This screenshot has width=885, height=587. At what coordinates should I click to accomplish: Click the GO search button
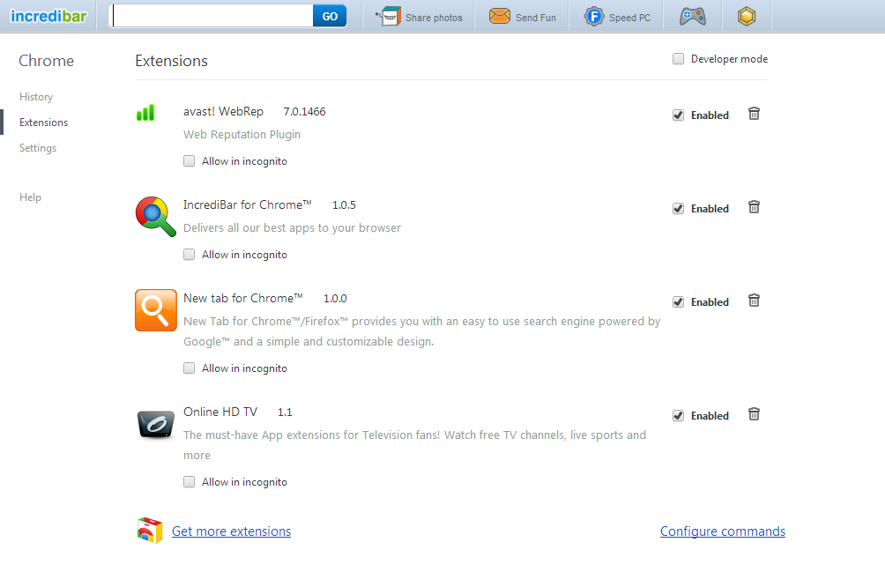point(330,17)
